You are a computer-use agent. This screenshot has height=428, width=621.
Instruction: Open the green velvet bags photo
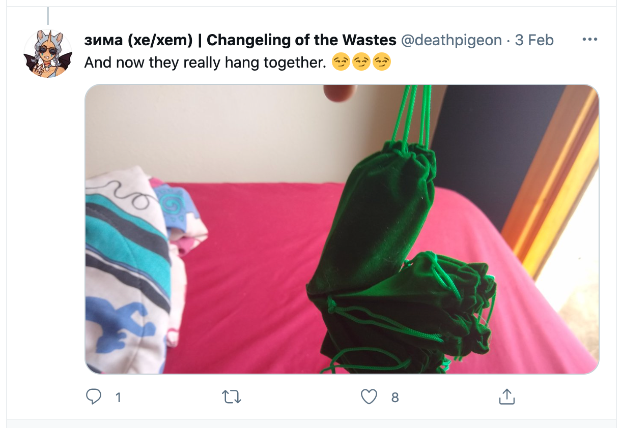342,229
